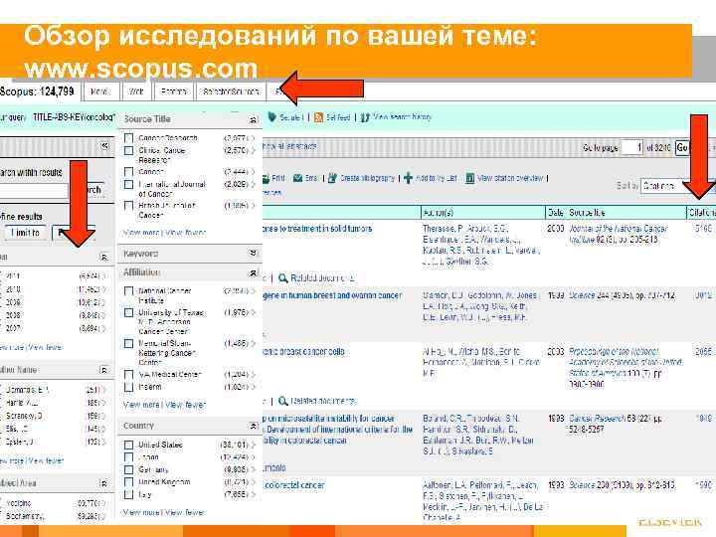Check Clinical Cancer Research checkbox
The height and width of the screenshot is (537, 716).
(128, 151)
